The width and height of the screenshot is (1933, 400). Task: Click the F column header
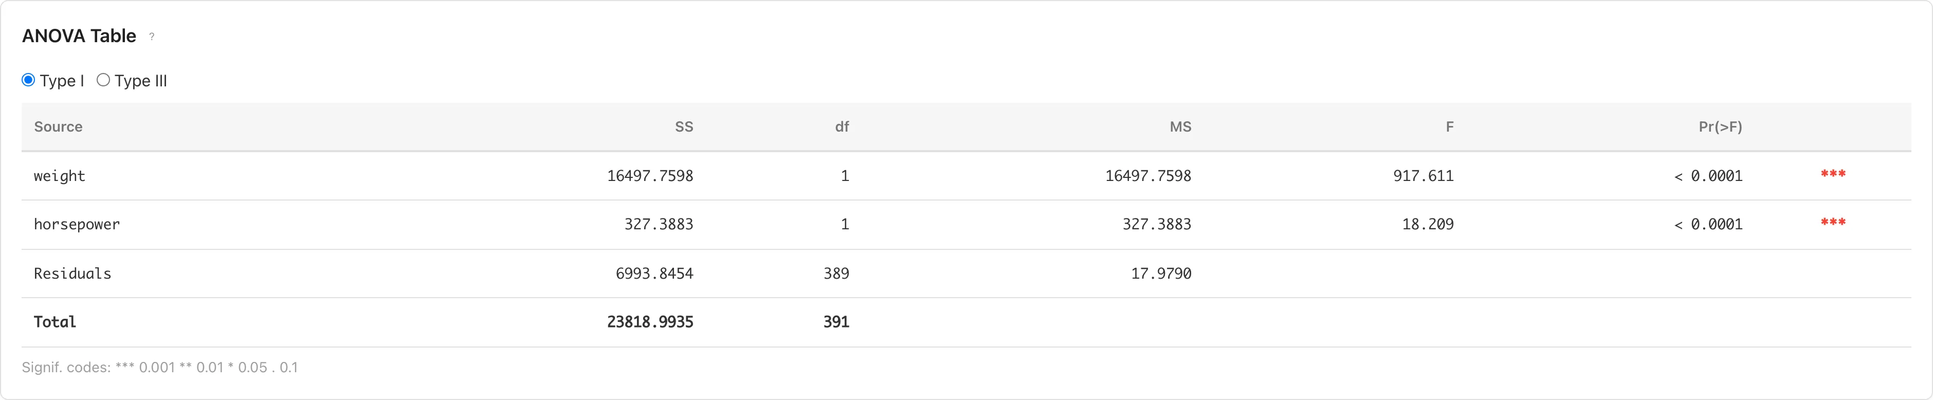coord(1449,127)
